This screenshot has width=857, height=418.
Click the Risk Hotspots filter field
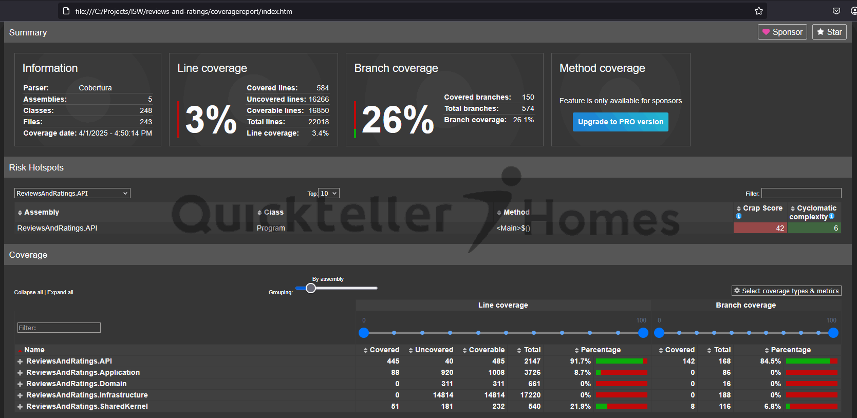point(801,193)
